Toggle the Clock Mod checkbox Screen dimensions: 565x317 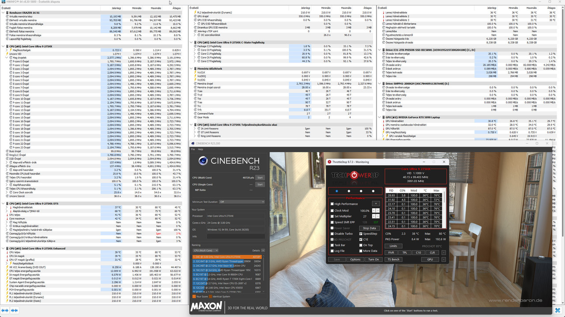tap(332, 210)
